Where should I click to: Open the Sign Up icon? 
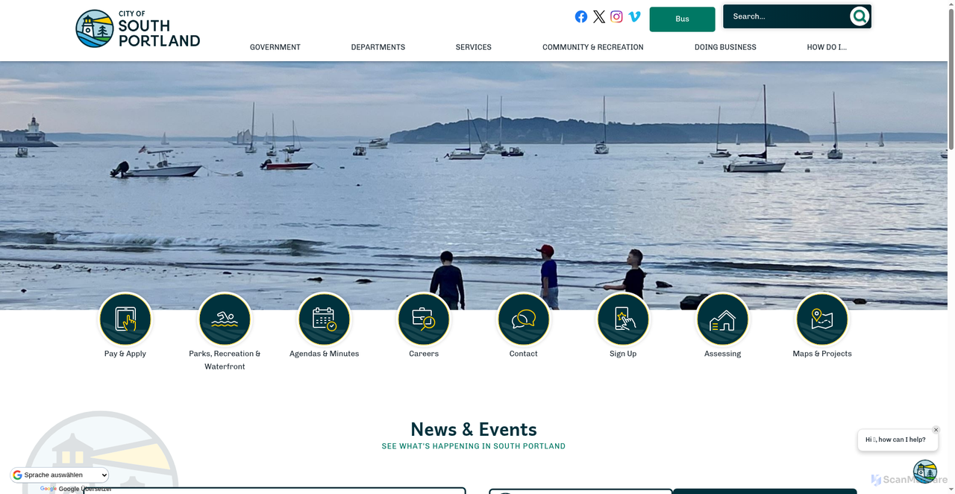(x=623, y=319)
